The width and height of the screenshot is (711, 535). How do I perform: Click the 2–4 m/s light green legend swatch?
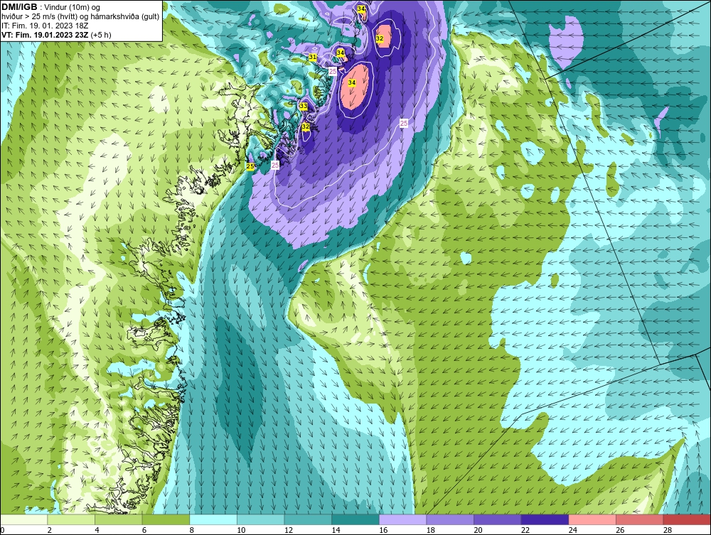pyautogui.click(x=71, y=519)
